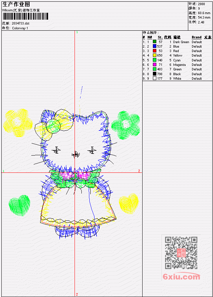Viewport: 213px width, 297px height.
Task: Click stitch count 403 in Green row
Action: pyautogui.click(x=160, y=69)
